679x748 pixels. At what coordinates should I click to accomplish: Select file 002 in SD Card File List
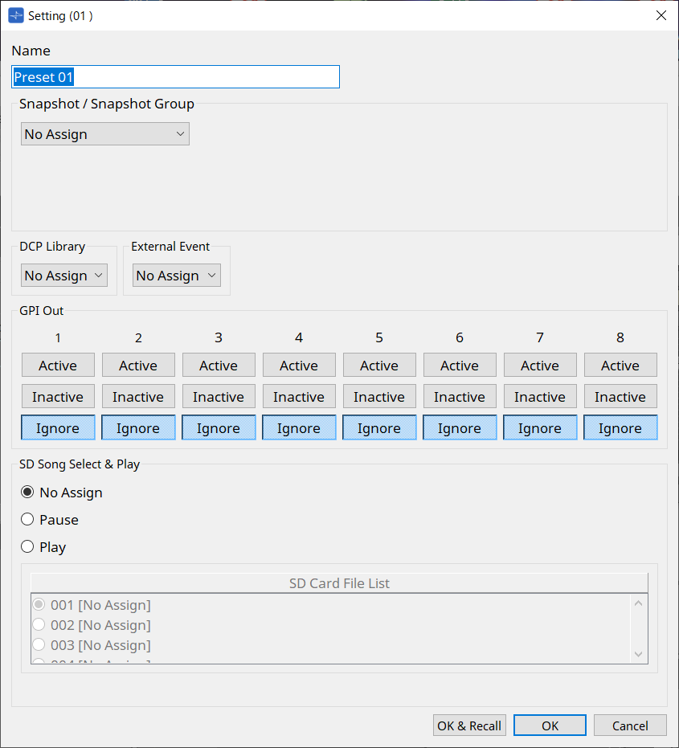coord(38,624)
